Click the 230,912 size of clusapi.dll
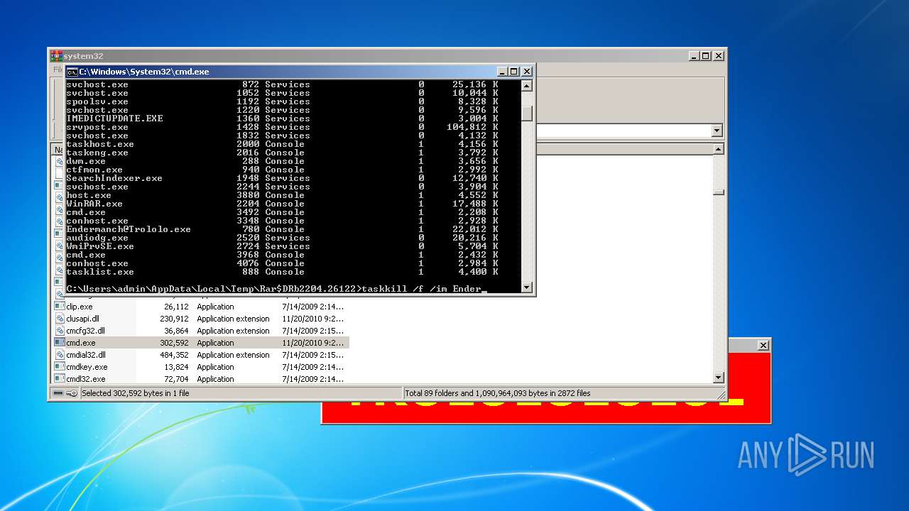Screen dimensions: 909x511 click(x=174, y=319)
